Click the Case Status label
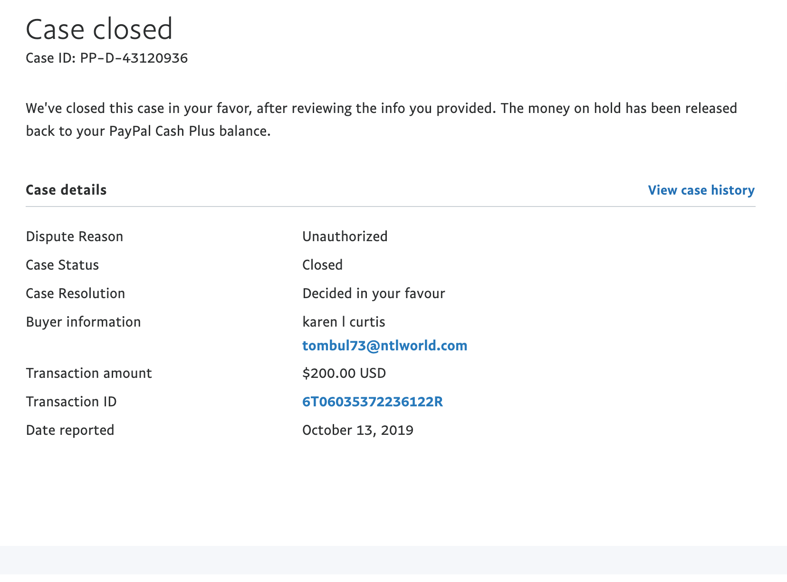This screenshot has width=787, height=582. click(62, 265)
